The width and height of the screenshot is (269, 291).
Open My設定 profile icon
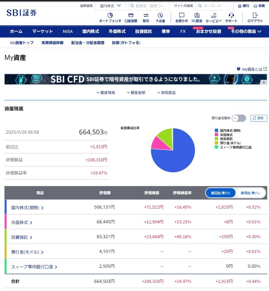tap(197, 15)
